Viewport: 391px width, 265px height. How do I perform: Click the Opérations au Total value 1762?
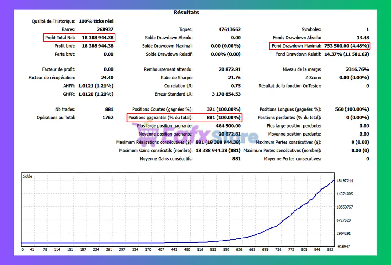click(x=108, y=118)
